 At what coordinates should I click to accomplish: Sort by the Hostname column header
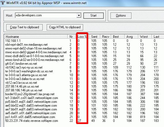pos(35,36)
